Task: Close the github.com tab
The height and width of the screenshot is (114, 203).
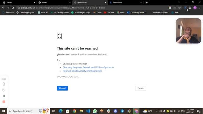Action: point(105,3)
